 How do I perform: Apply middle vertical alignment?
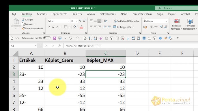pyautogui.click(x=95, y=21)
